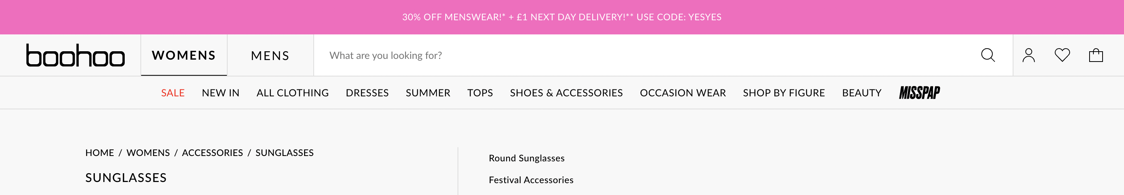Open the SHOES & ACCESSORIES menu

tap(566, 93)
